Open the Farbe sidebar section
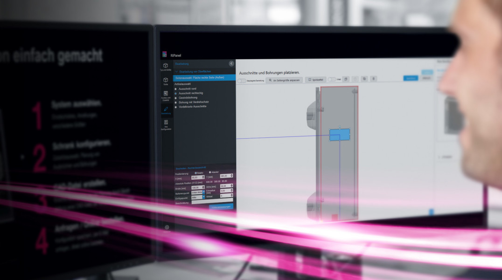The width and height of the screenshot is (502, 280). [166, 82]
